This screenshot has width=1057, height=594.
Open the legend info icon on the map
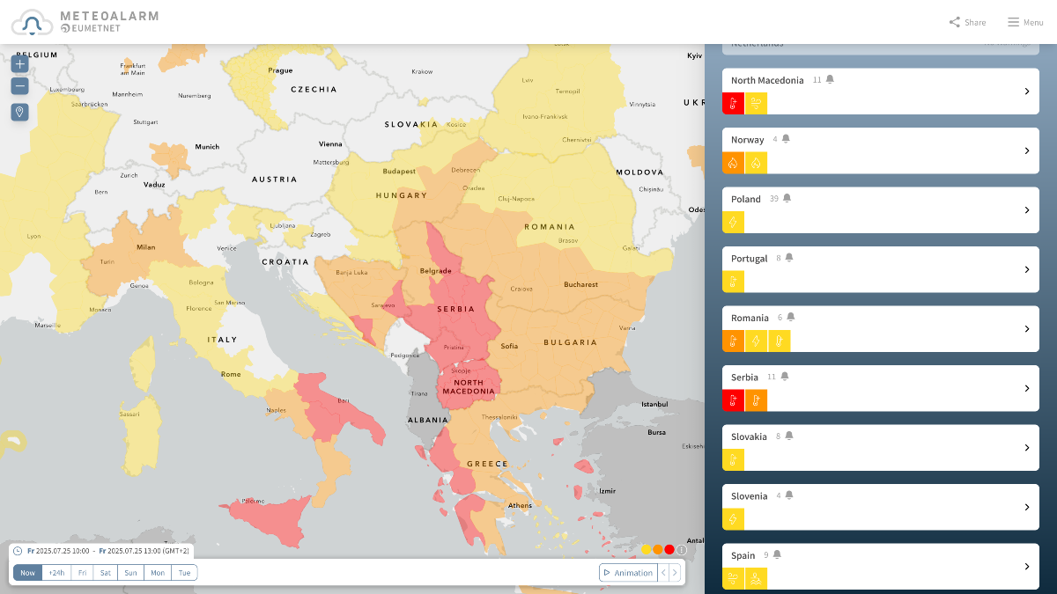681,550
